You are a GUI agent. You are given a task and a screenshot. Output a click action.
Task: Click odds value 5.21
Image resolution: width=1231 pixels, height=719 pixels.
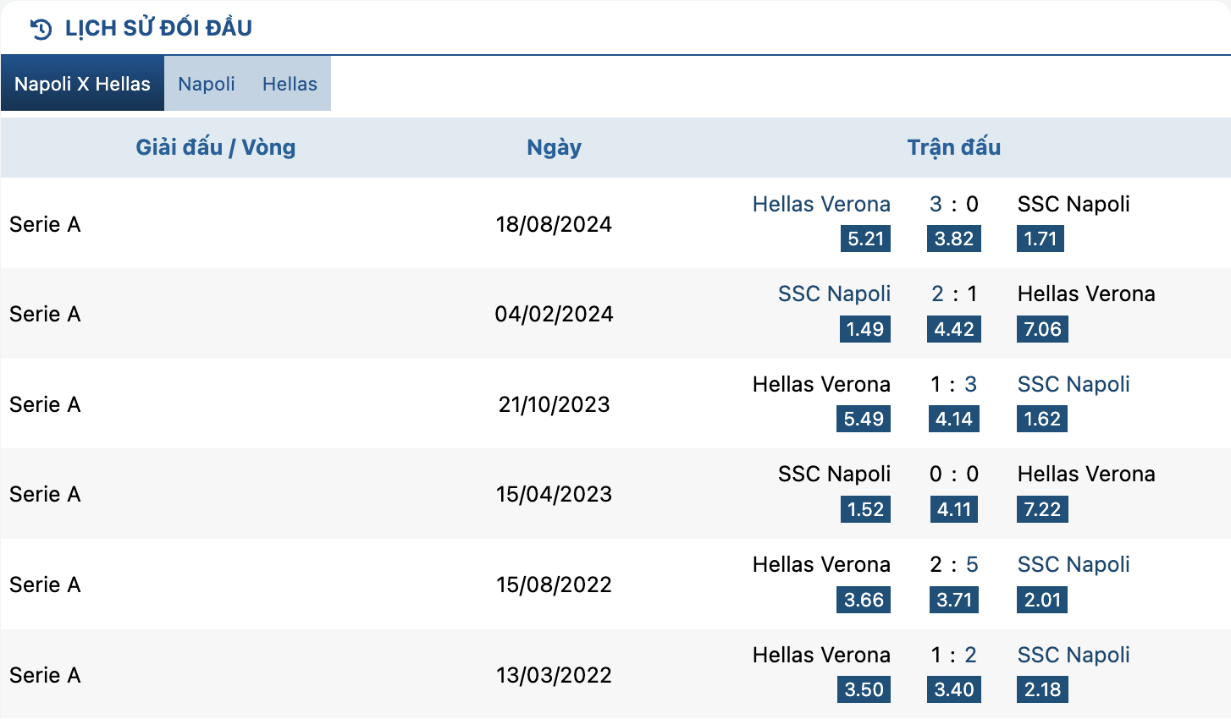(865, 239)
